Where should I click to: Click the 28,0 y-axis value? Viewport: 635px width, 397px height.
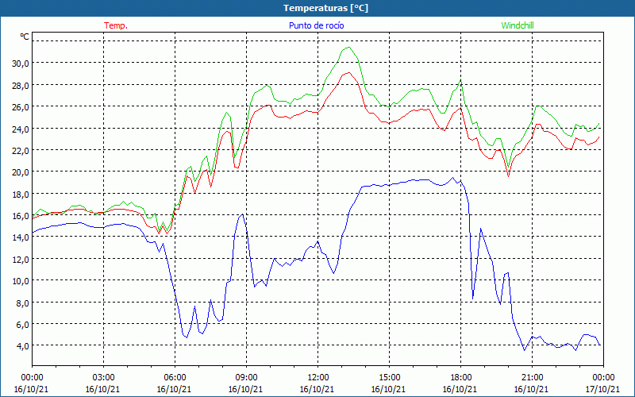coord(21,85)
